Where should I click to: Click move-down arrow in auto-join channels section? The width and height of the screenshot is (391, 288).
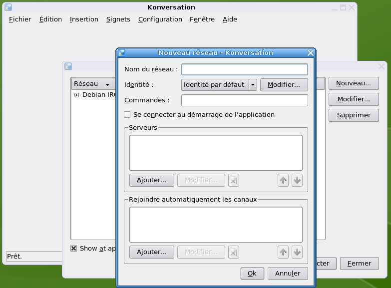(x=297, y=252)
